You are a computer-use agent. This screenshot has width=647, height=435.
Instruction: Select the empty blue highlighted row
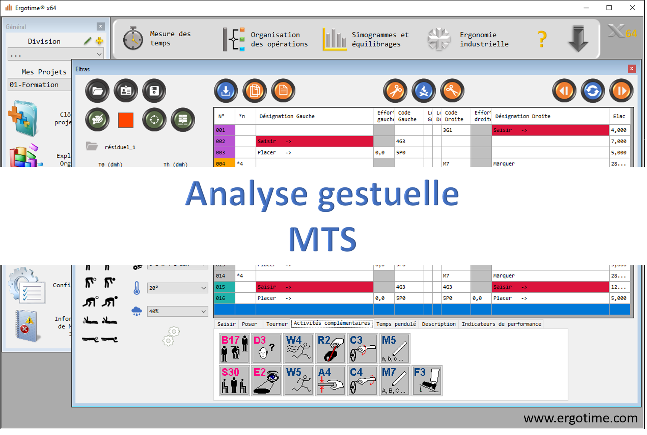(x=422, y=309)
